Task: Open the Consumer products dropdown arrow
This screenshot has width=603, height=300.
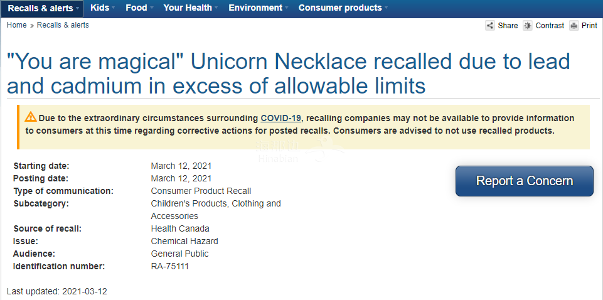Action: 386,8
